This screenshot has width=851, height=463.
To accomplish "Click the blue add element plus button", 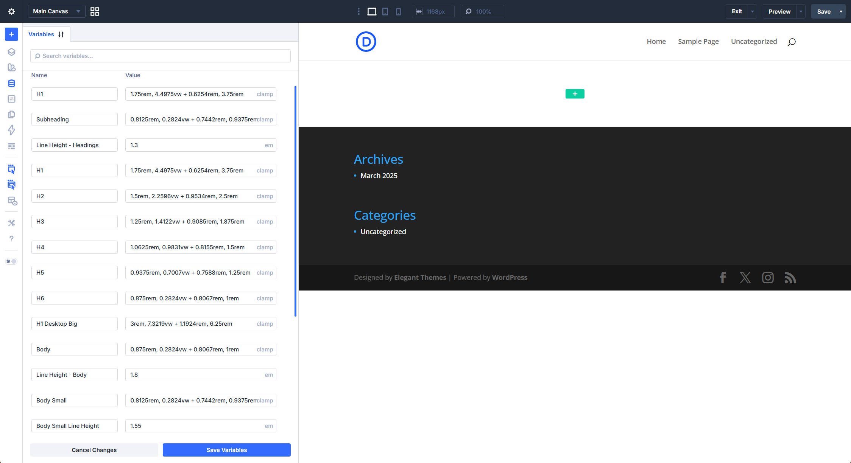I will tap(11, 34).
